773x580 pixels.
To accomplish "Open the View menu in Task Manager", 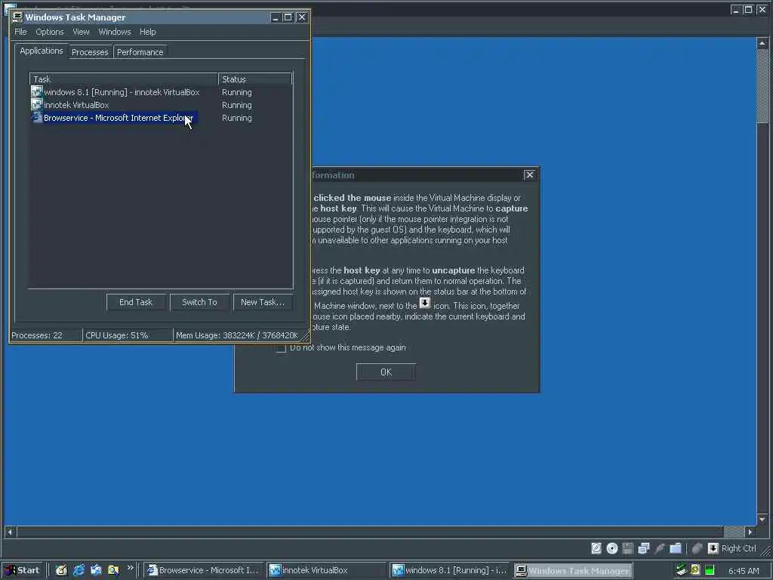I will tap(81, 32).
